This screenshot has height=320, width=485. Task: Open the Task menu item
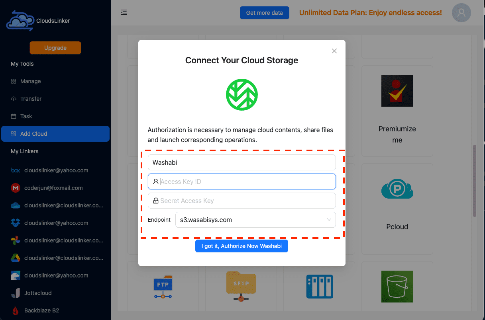click(55, 116)
